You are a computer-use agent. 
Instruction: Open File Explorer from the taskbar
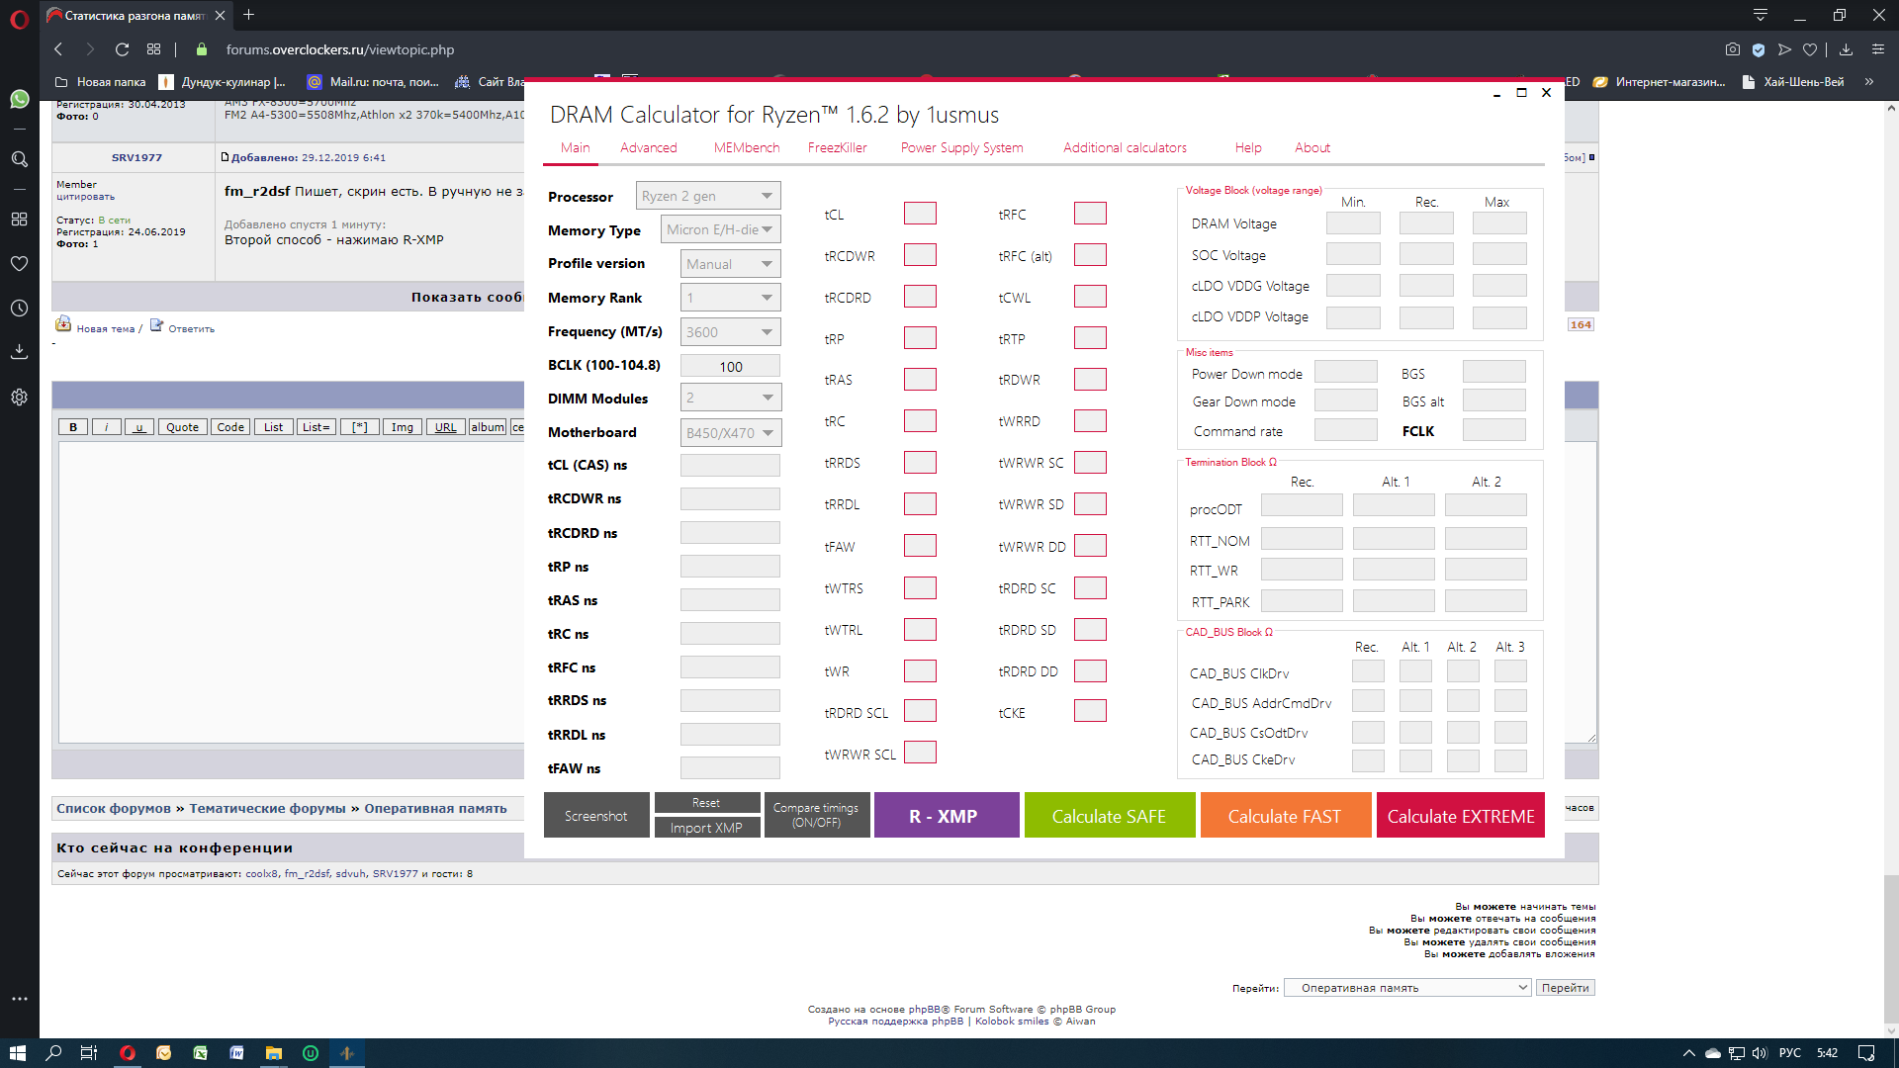[x=274, y=1053]
